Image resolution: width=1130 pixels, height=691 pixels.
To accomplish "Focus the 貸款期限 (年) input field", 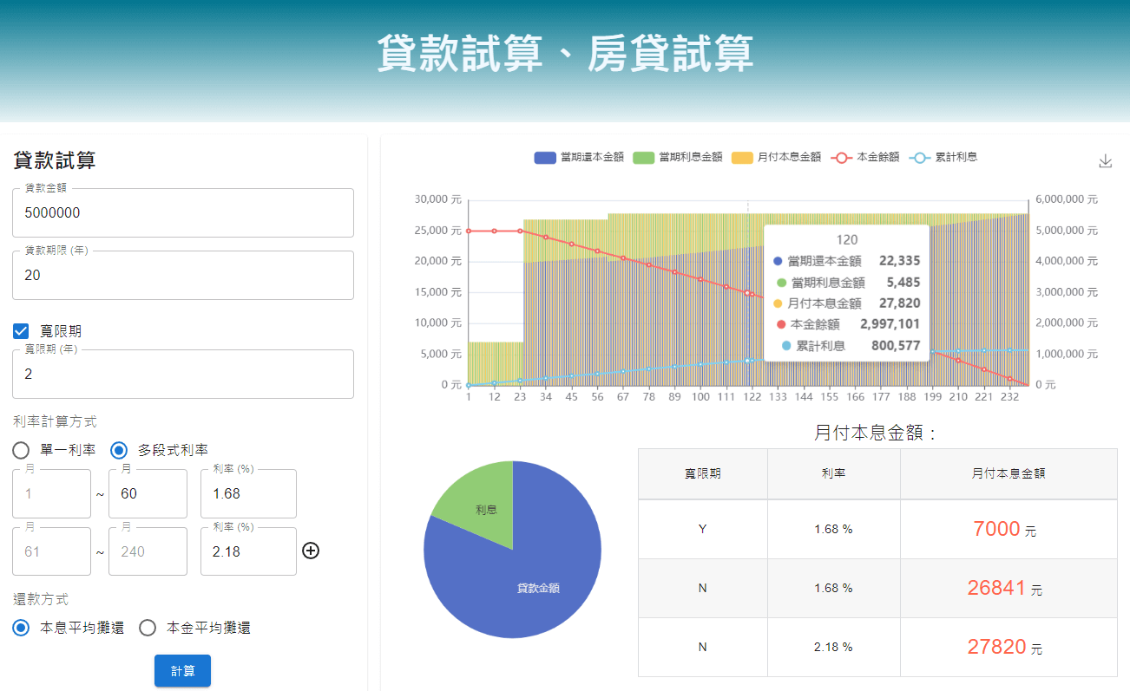I will (x=183, y=275).
